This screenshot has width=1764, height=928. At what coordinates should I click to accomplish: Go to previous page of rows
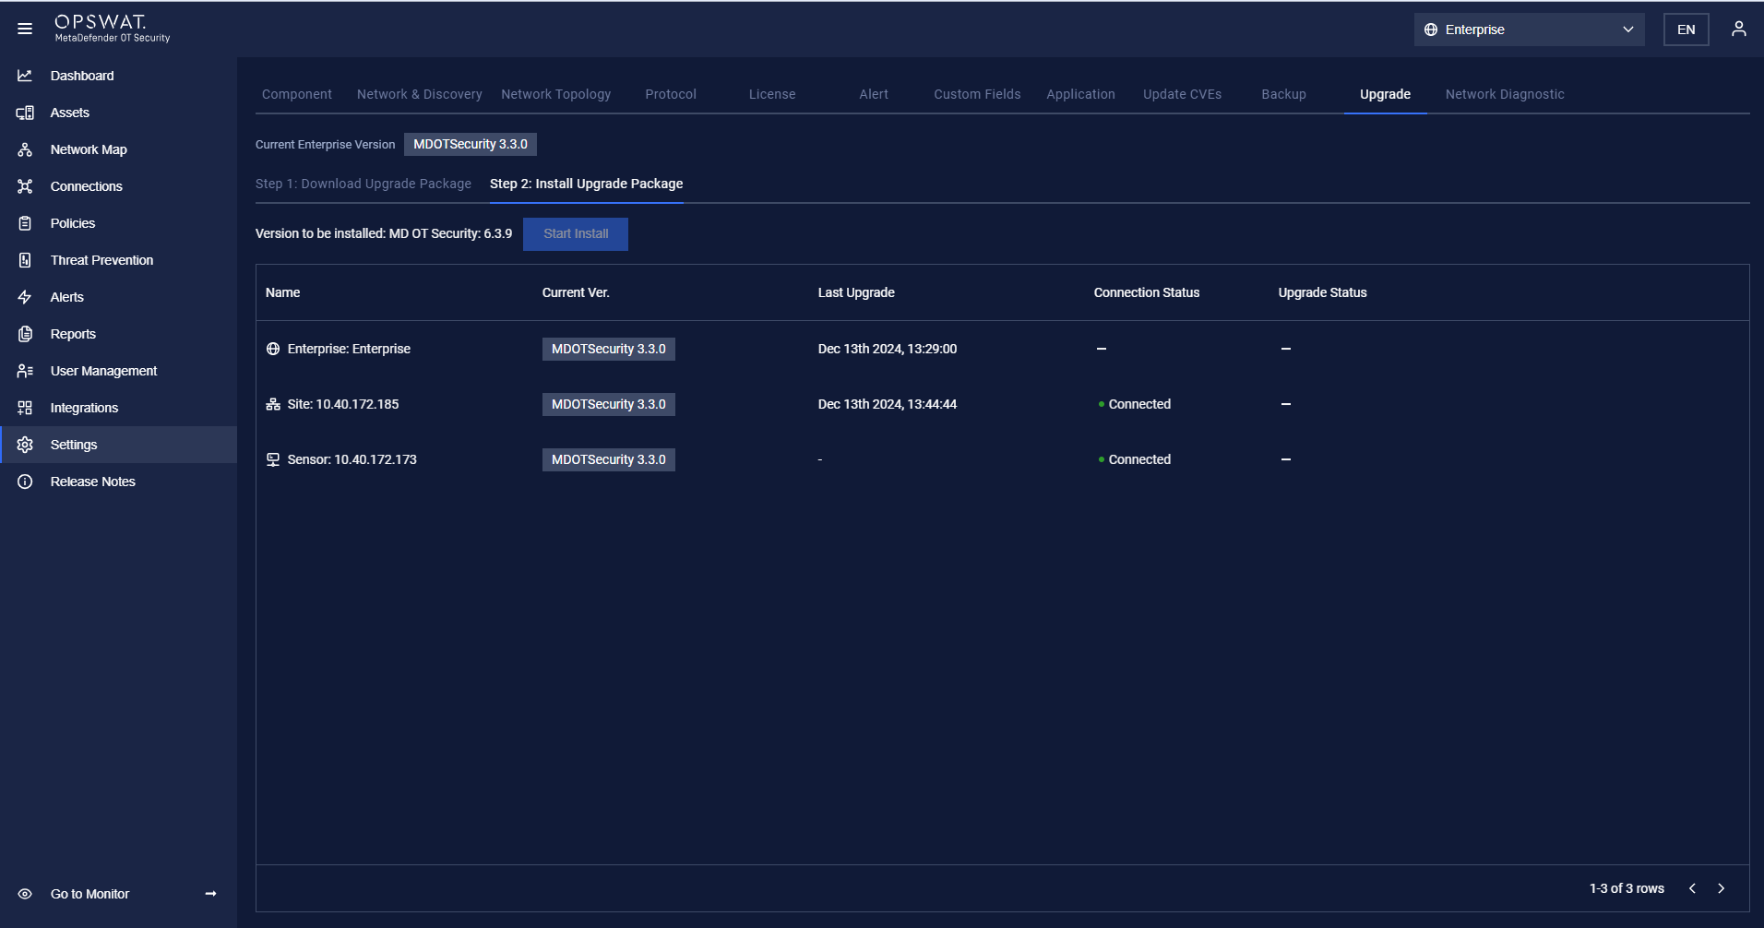(x=1692, y=888)
